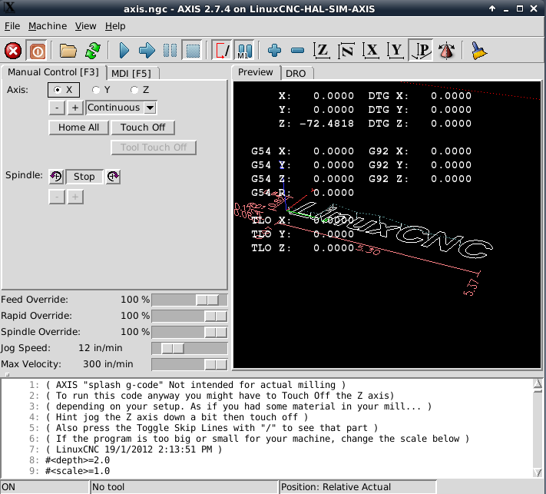Toggle optional pause M1 icon
Image resolution: width=546 pixels, height=494 pixels.
[244, 51]
